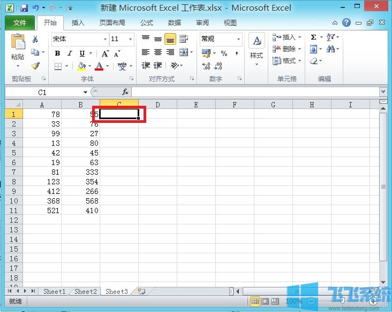
Task: Click the Merge and Center icon
Action: [x=184, y=52]
